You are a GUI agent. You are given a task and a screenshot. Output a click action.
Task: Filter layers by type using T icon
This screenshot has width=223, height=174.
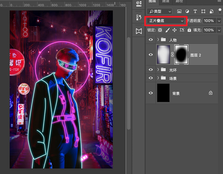(195, 11)
